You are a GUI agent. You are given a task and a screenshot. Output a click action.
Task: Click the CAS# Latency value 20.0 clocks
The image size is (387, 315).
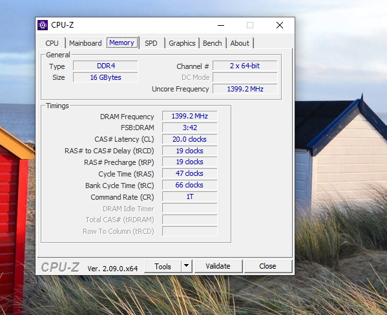coord(190,139)
